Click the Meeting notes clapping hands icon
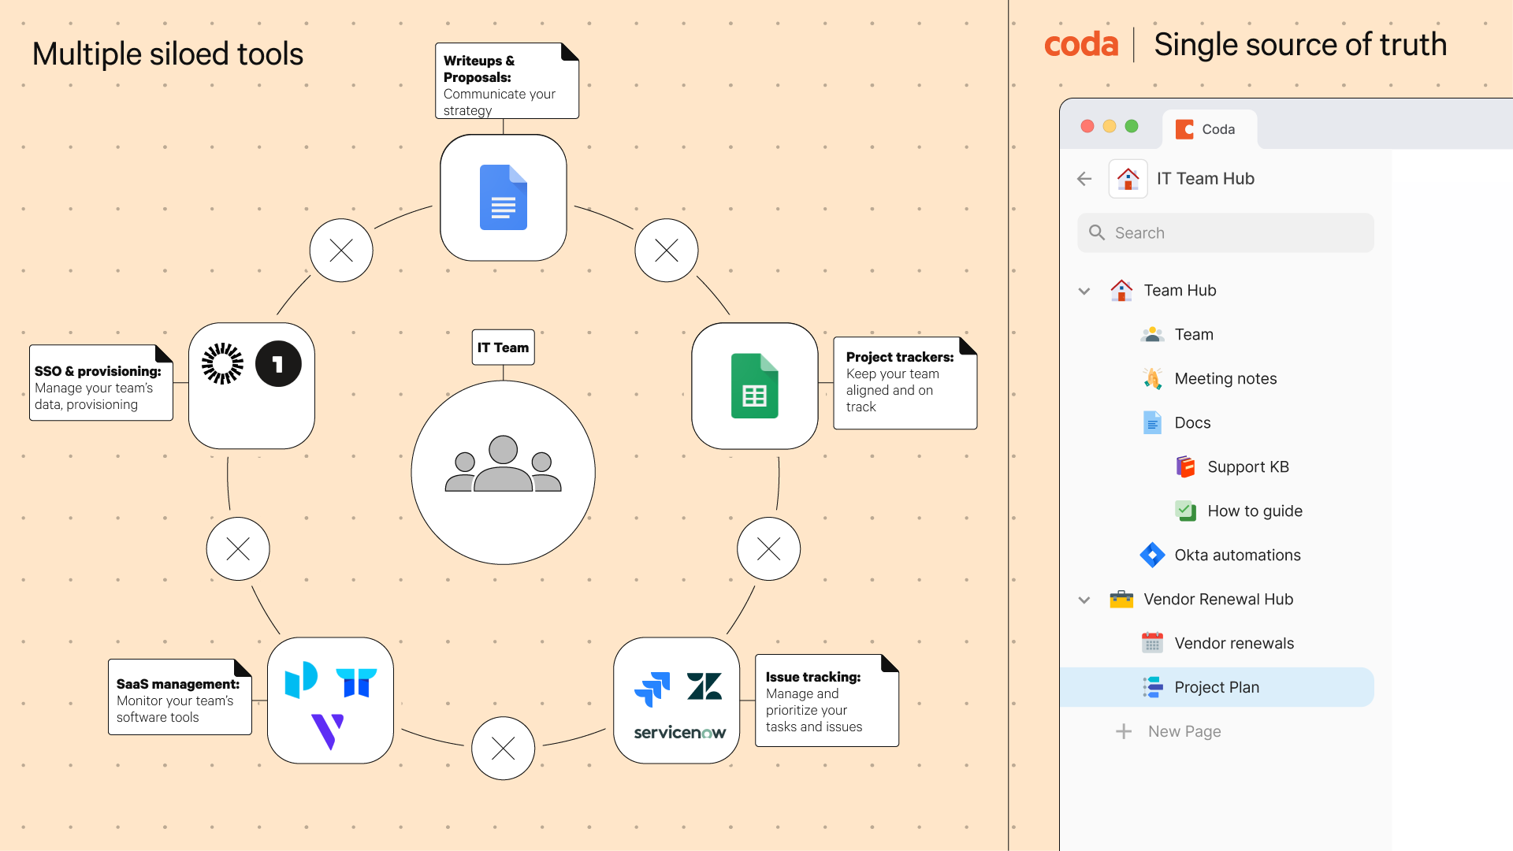1513x851 pixels. coord(1152,379)
